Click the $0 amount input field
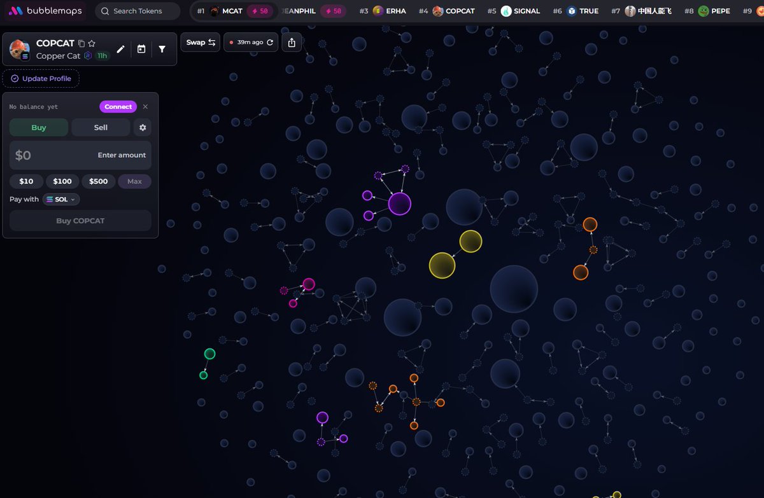 coord(80,155)
